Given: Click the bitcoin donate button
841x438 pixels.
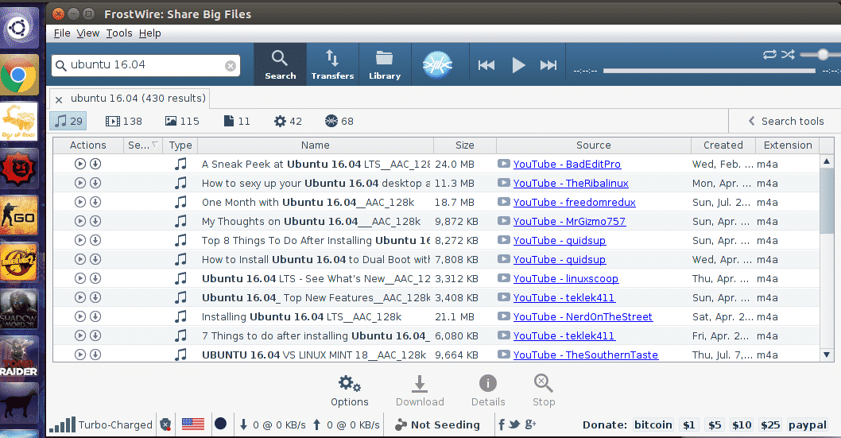Looking at the screenshot, I should [653, 424].
